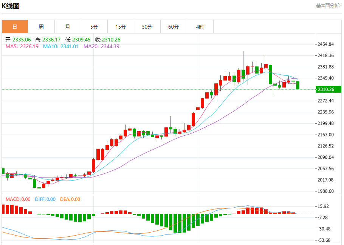This screenshot has width=344, height=245.
Task: Click the -30.48 MACD axis label
Action: point(324,229)
